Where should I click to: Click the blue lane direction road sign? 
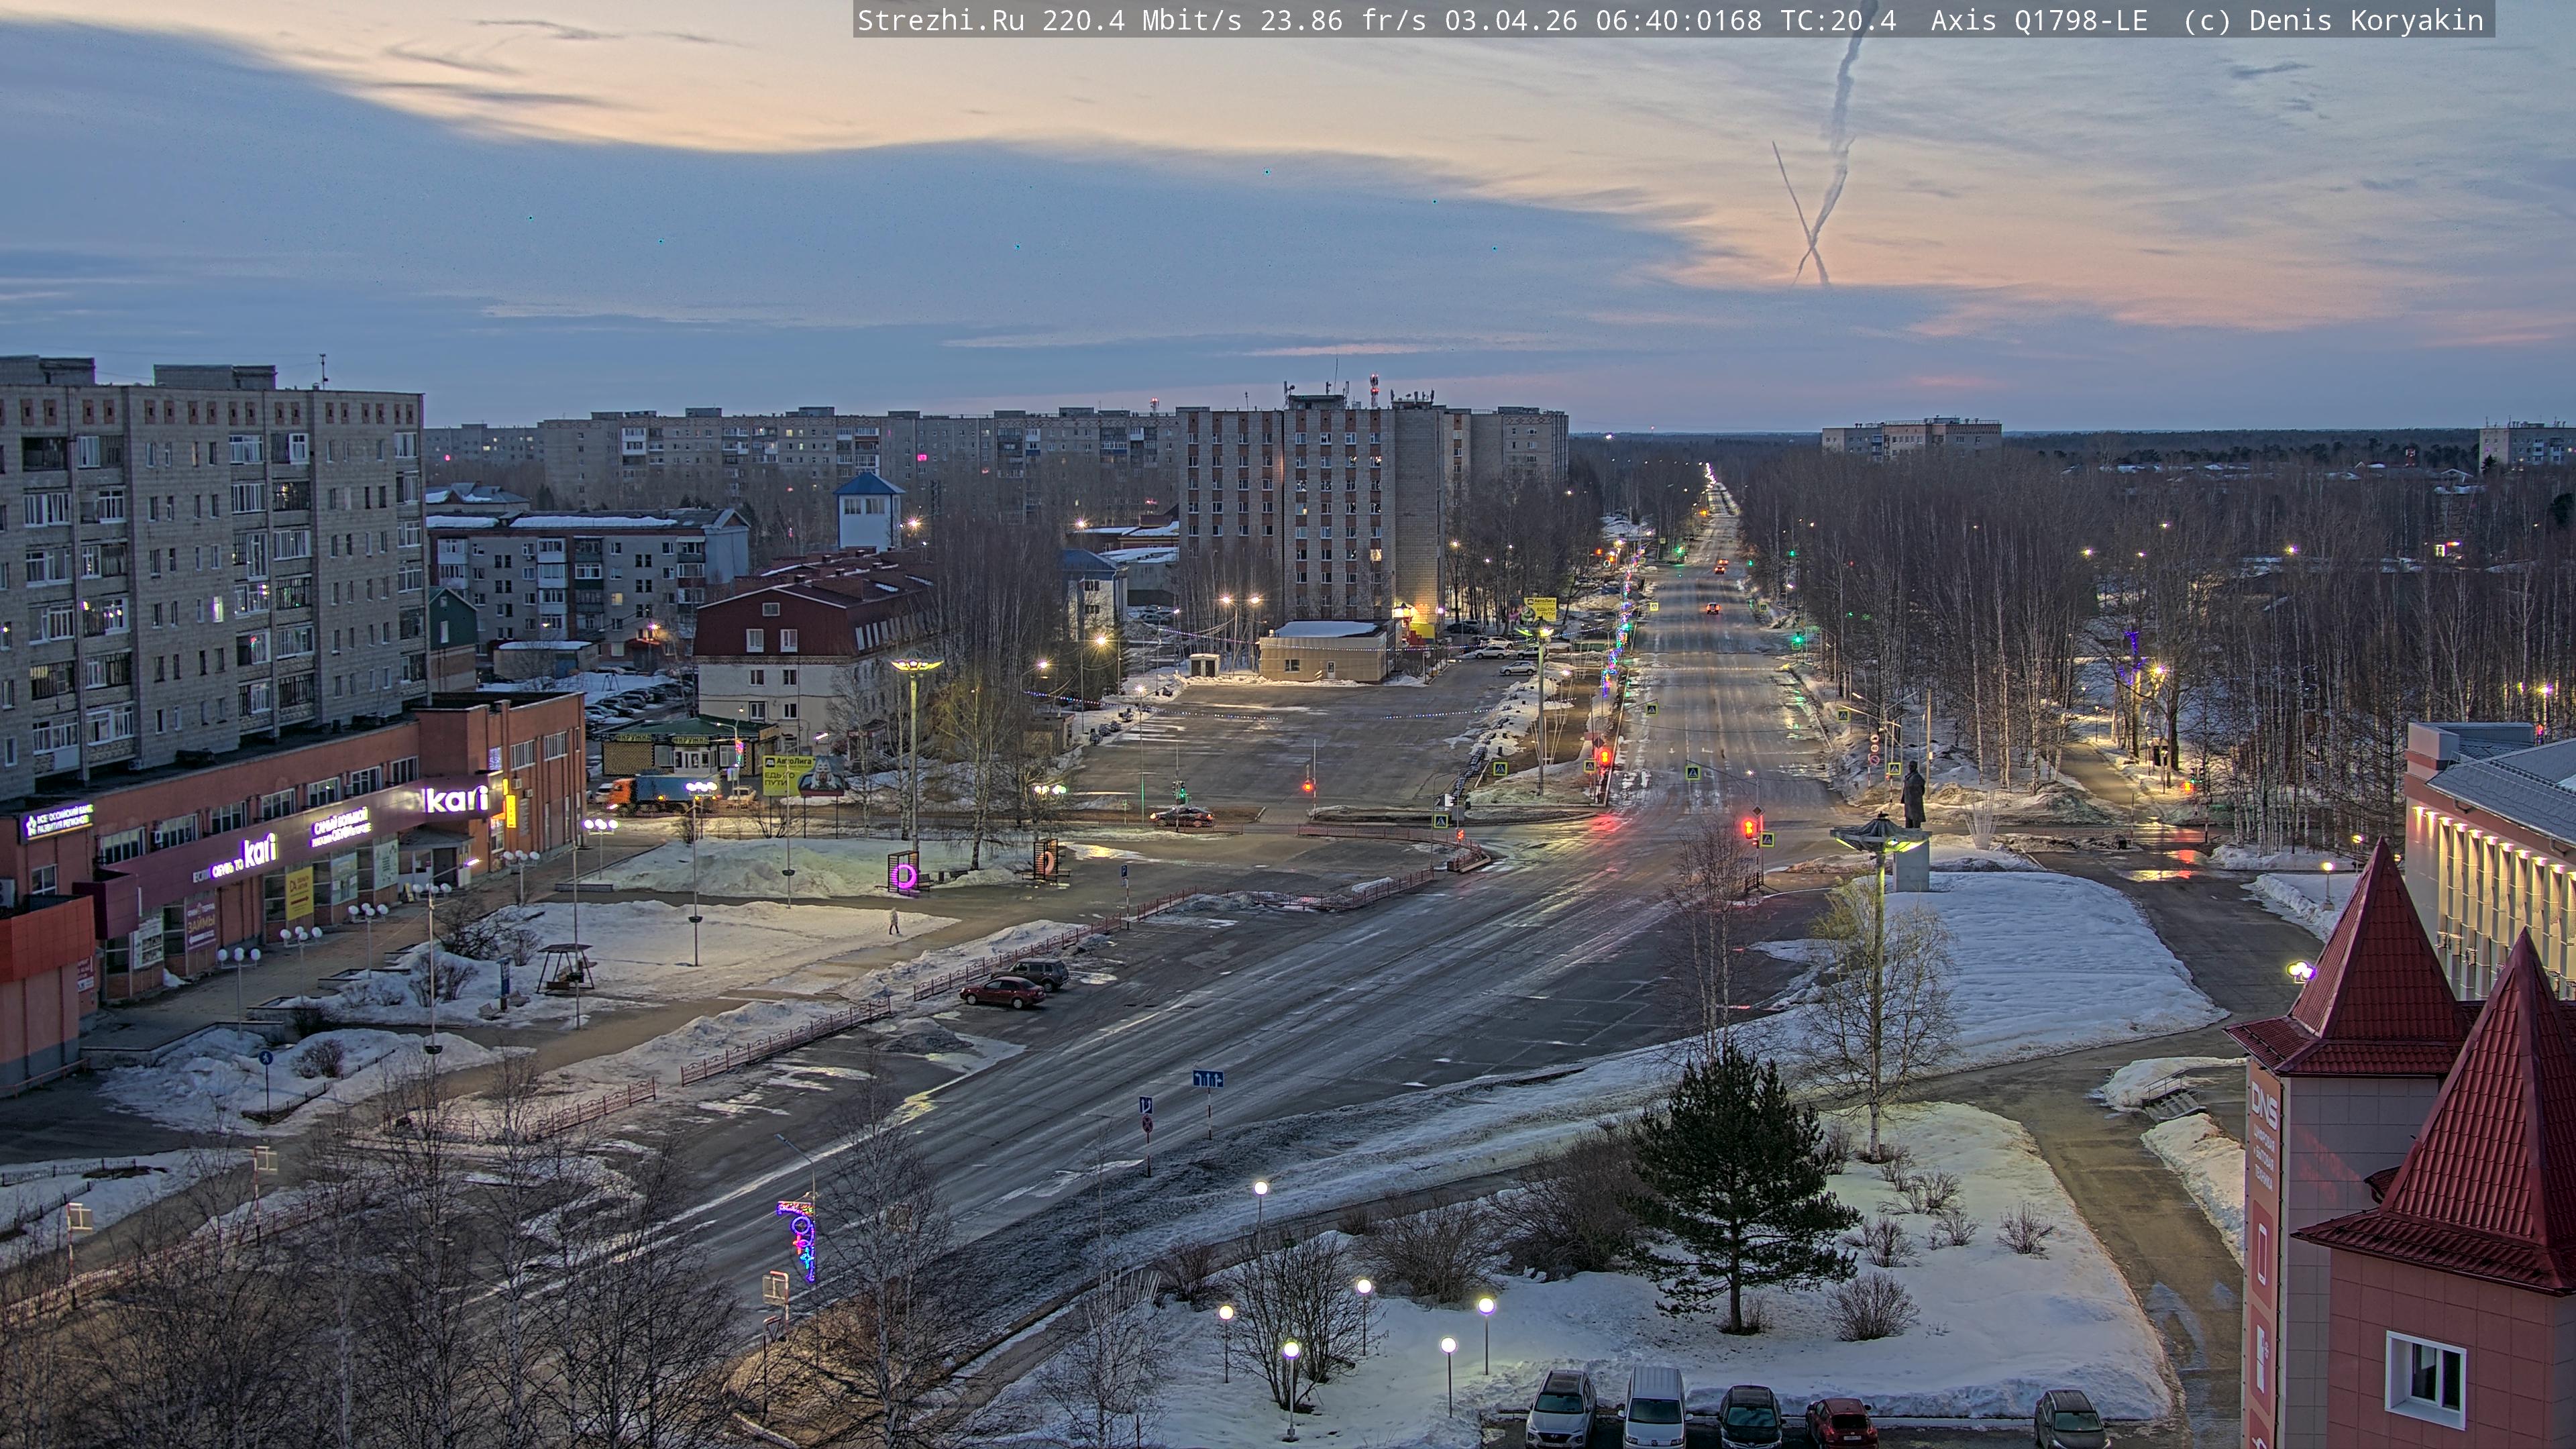[x=1207, y=1079]
